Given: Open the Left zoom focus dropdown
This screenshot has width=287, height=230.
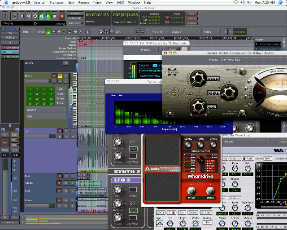Looking at the screenshot, I should pyautogui.click(x=124, y=32).
